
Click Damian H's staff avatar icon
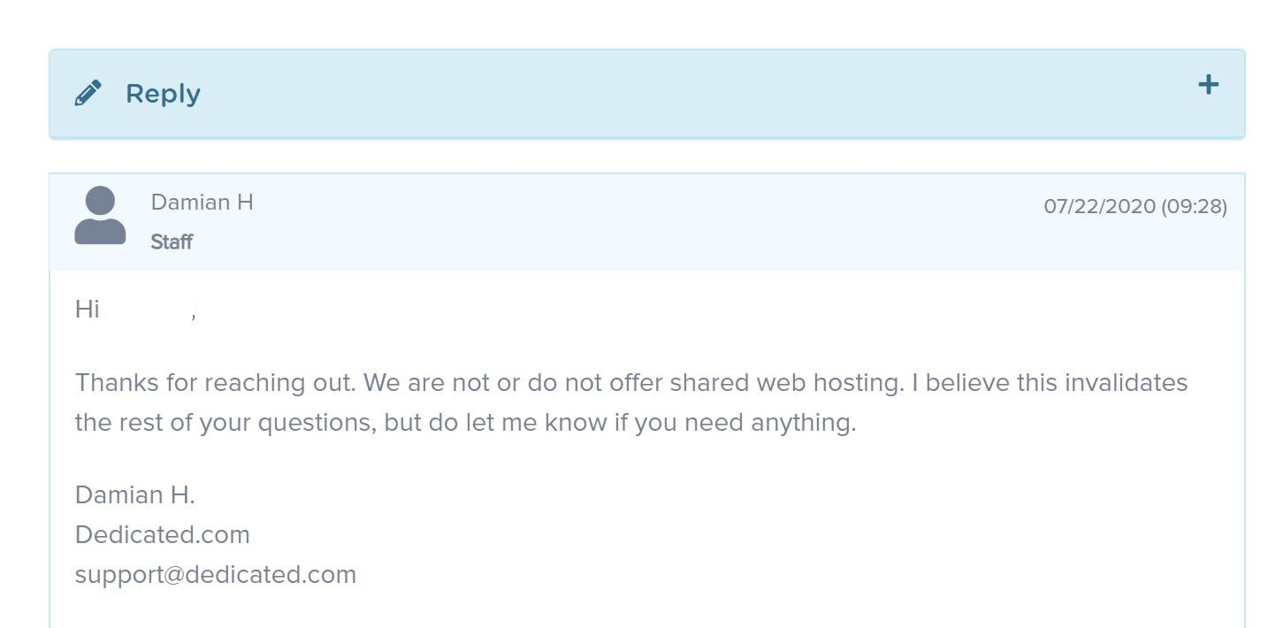point(100,215)
